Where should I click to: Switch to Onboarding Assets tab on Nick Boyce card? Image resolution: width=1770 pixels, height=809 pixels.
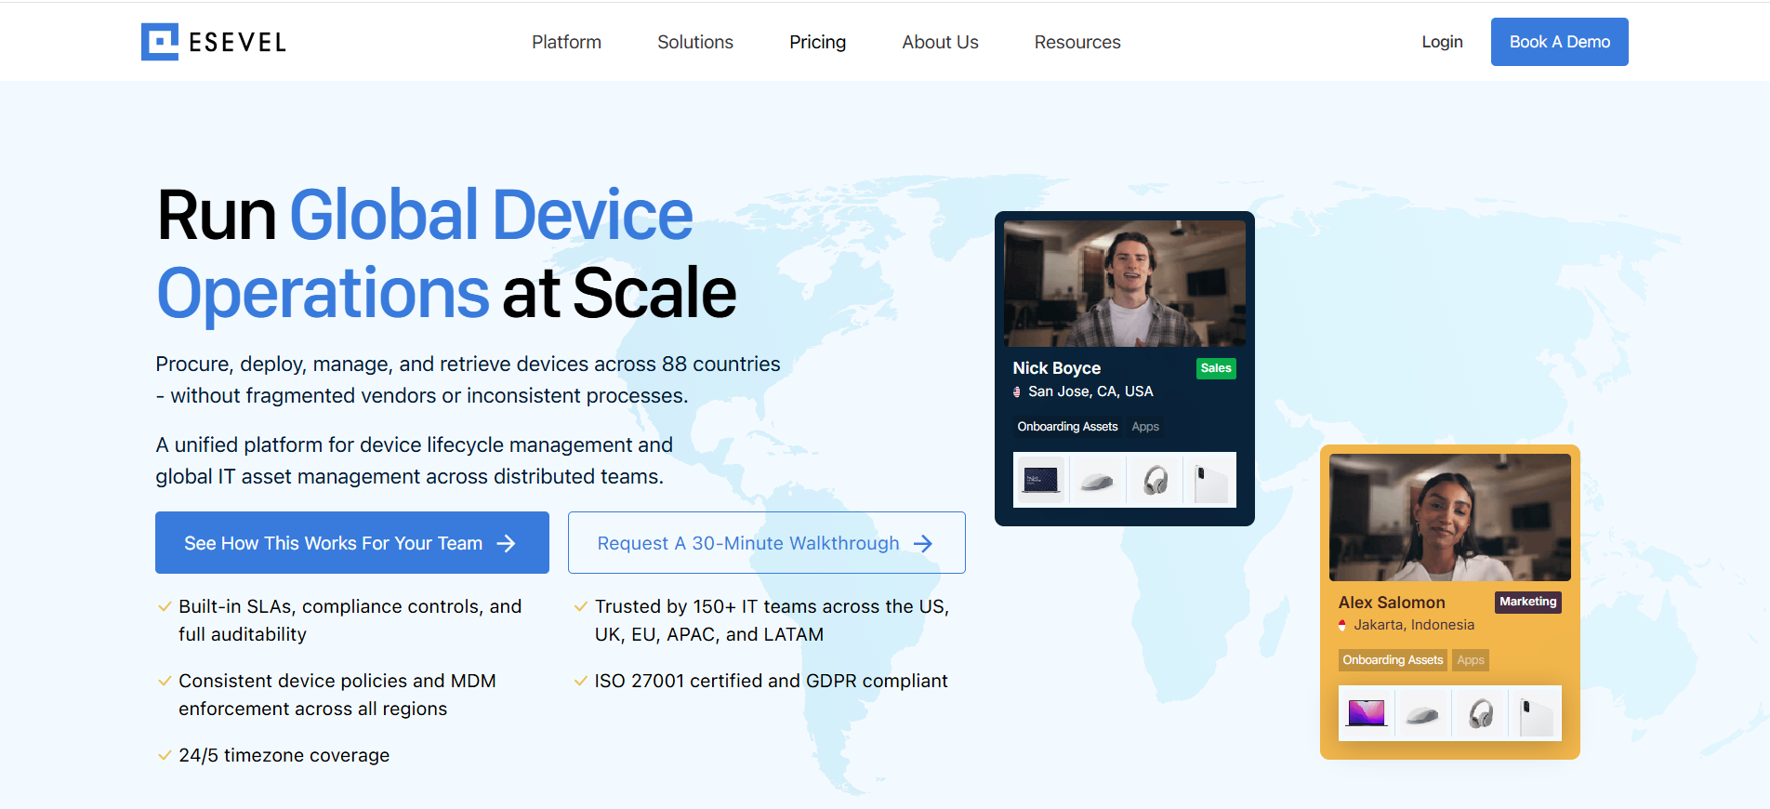click(x=1067, y=427)
